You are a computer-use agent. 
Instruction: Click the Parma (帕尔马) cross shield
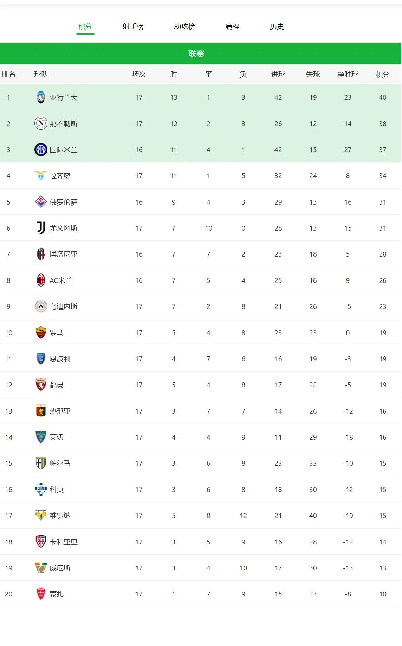[x=41, y=463]
